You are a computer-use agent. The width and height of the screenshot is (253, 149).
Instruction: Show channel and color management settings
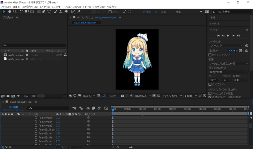[131, 96]
